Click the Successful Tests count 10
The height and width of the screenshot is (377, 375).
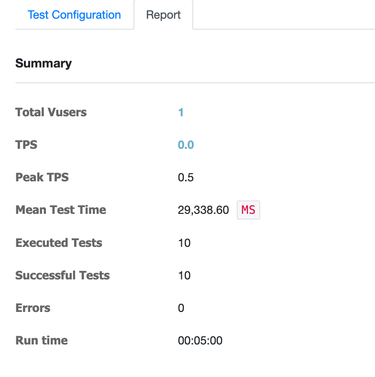[x=184, y=275]
